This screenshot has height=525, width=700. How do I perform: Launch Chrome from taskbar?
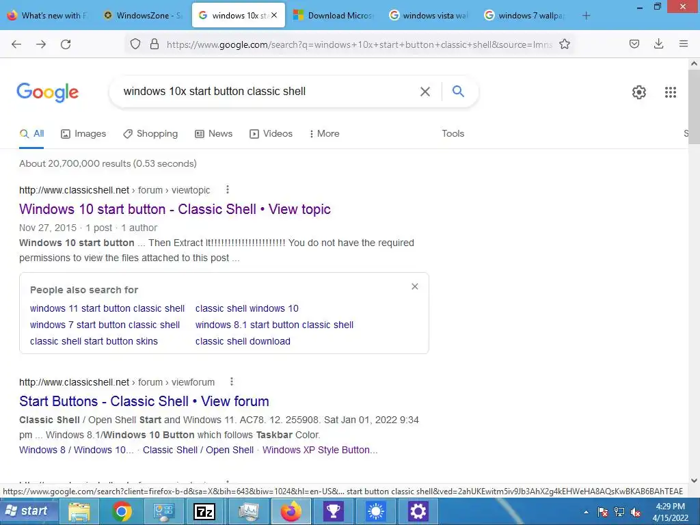[x=122, y=511]
